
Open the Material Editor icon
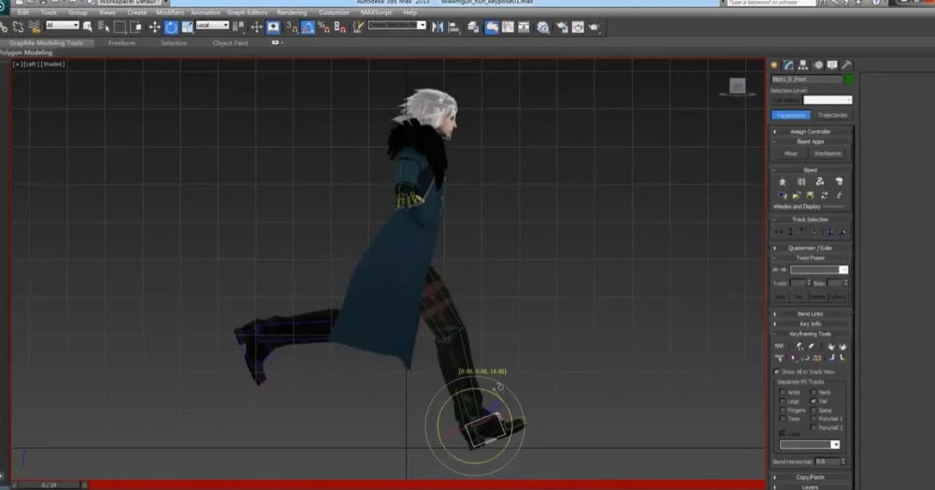543,27
